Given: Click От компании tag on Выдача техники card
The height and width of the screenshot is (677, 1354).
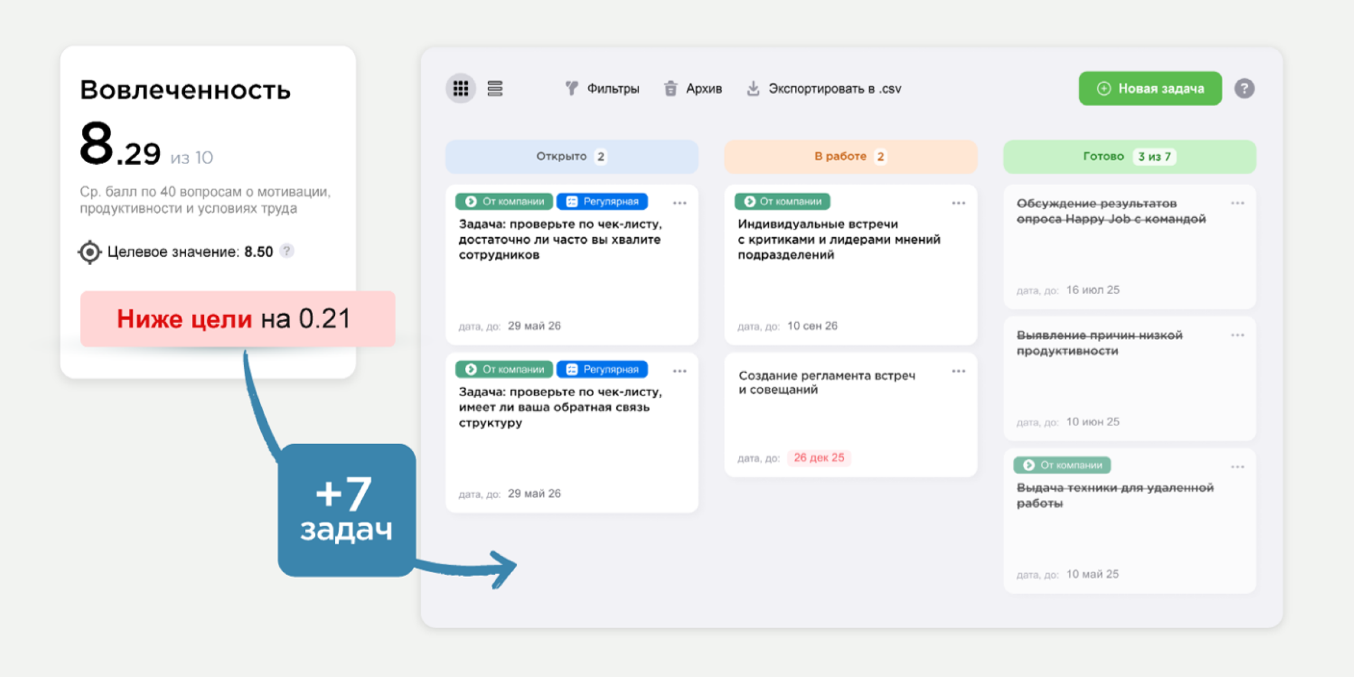Looking at the screenshot, I should pyautogui.click(x=1062, y=465).
